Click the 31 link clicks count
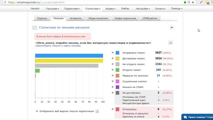Viewport: 213px width, 120px height. pos(158,76)
